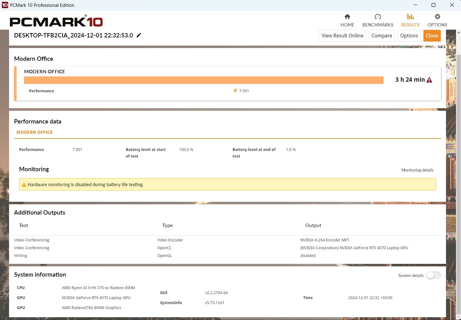Click the disabled output value

308,255
